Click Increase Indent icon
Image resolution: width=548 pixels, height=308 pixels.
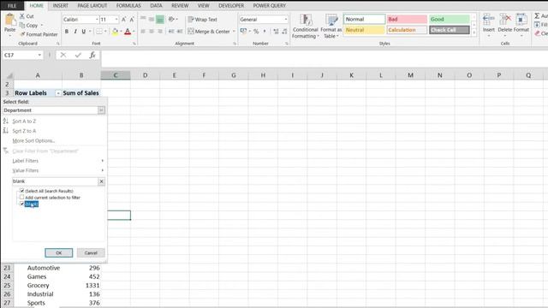[x=180, y=32]
